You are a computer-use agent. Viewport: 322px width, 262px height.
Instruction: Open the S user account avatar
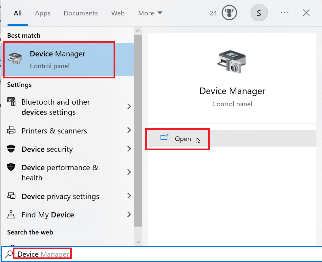click(x=259, y=13)
